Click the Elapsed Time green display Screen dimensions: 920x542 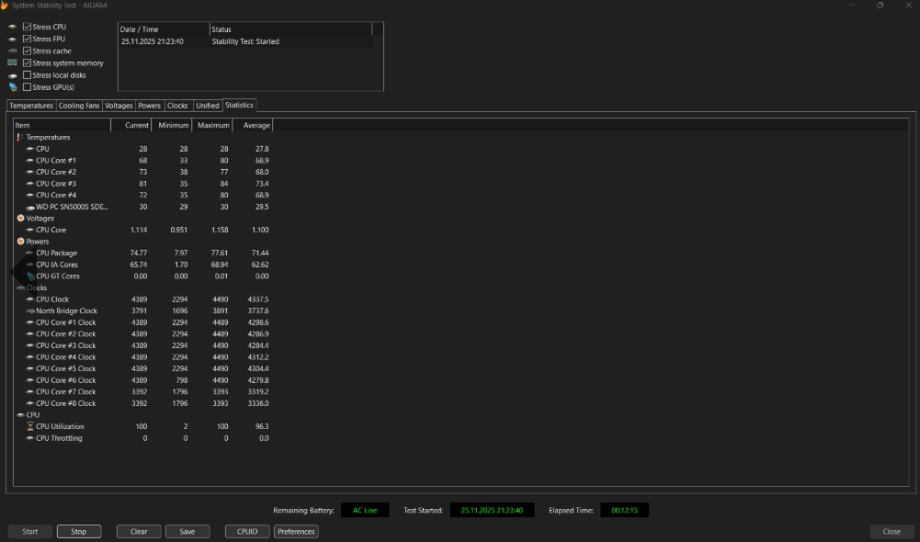(x=624, y=510)
